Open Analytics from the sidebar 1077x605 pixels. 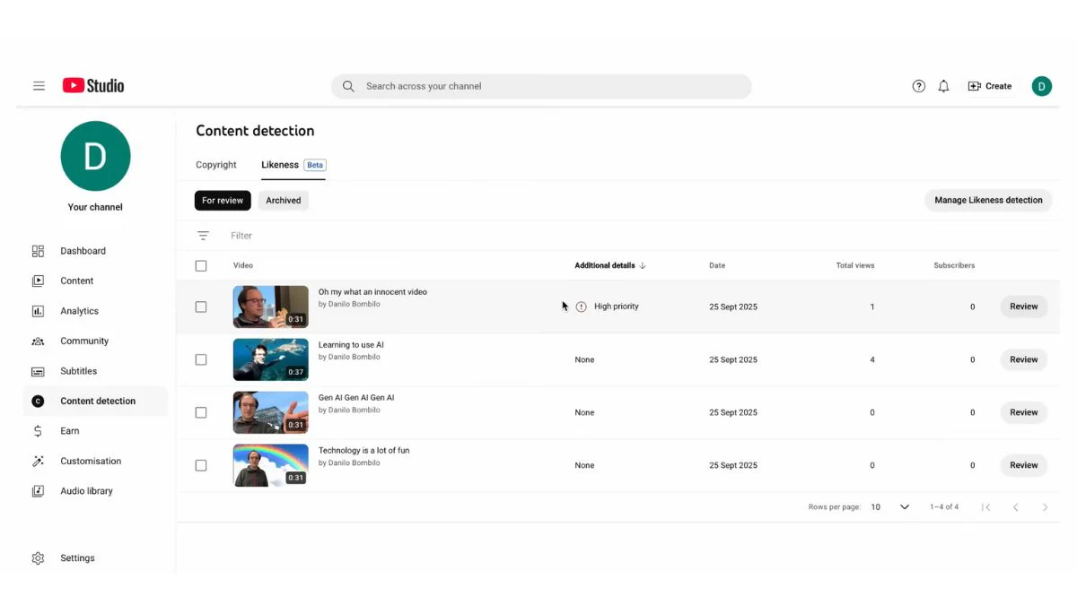pos(79,311)
